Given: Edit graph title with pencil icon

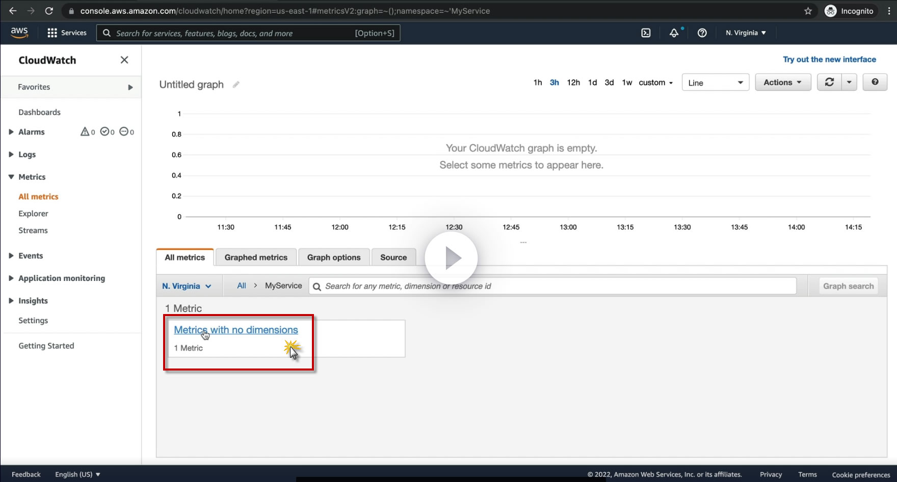Looking at the screenshot, I should (236, 84).
